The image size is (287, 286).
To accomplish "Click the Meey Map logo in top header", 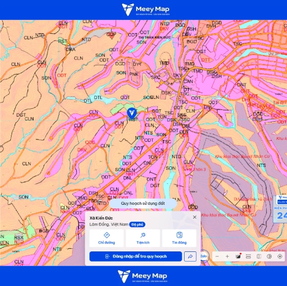I will click(x=145, y=10).
